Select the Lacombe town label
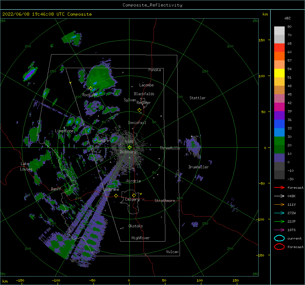 (x=146, y=85)
